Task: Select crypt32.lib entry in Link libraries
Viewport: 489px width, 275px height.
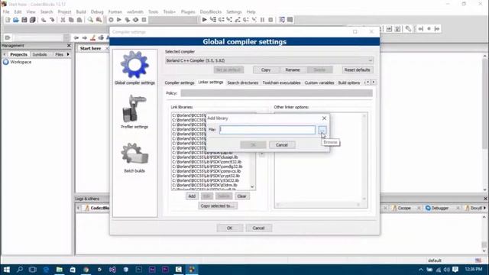Action: [206, 176]
